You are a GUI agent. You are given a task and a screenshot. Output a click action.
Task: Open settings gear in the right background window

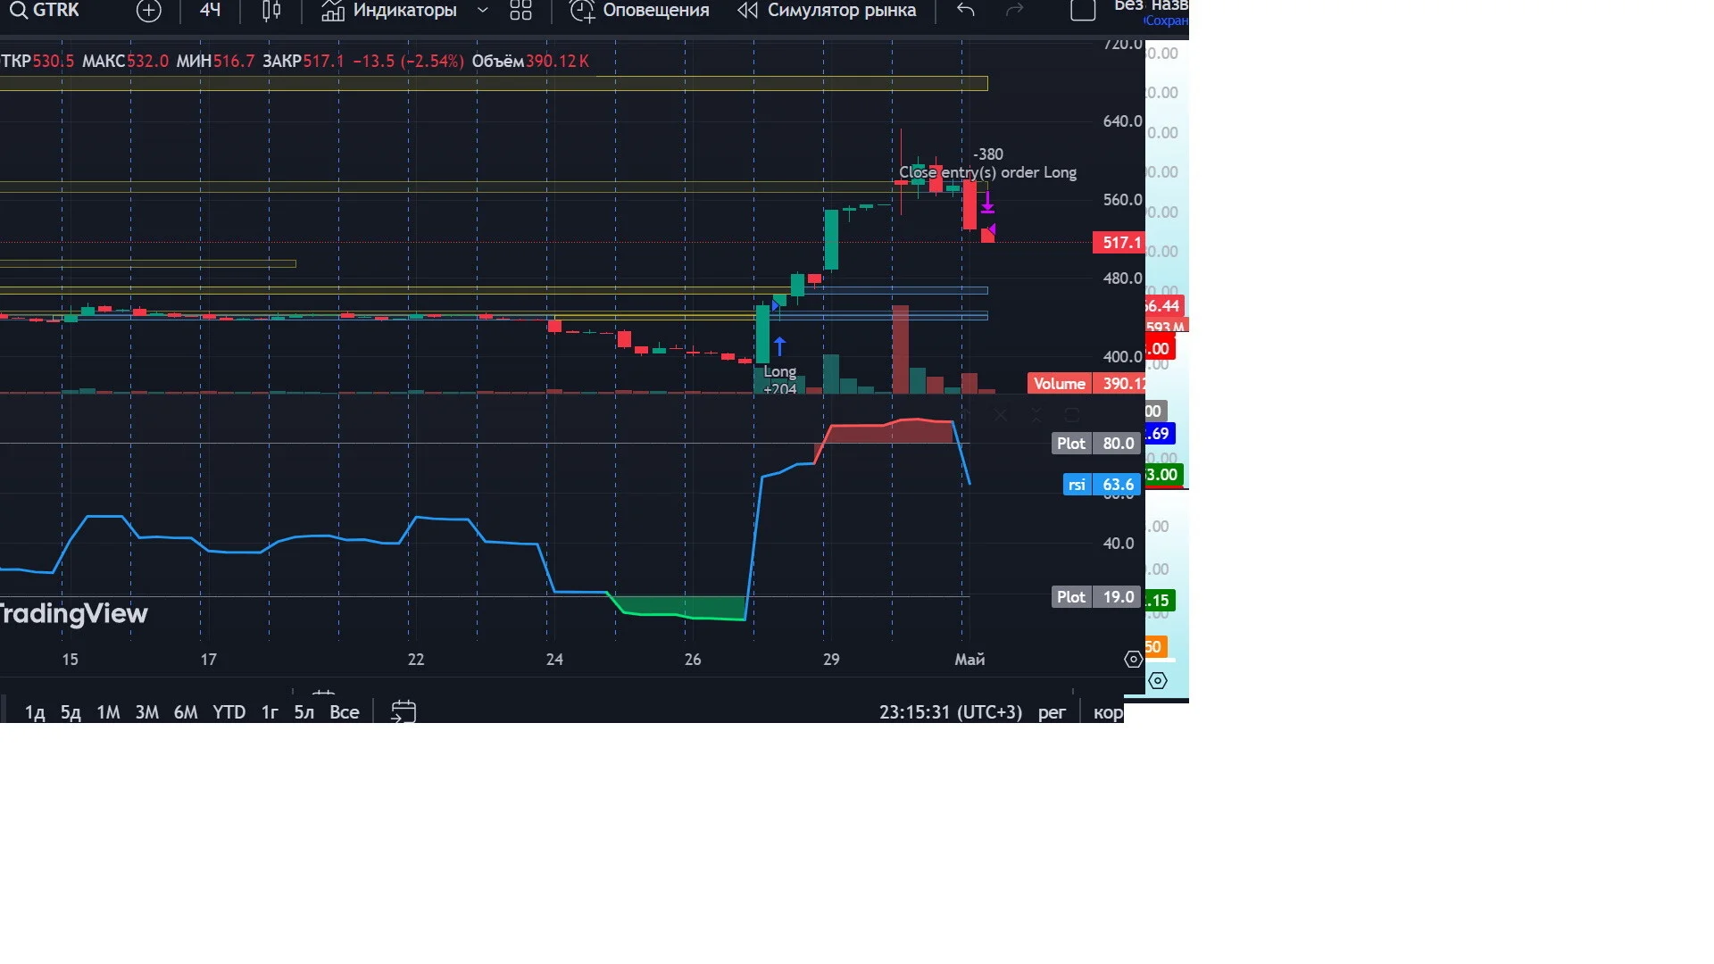(1158, 680)
